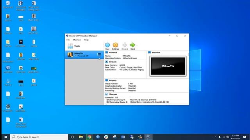Click the VBoxVGA graphics controller value
250x140 pixels.
132,86
